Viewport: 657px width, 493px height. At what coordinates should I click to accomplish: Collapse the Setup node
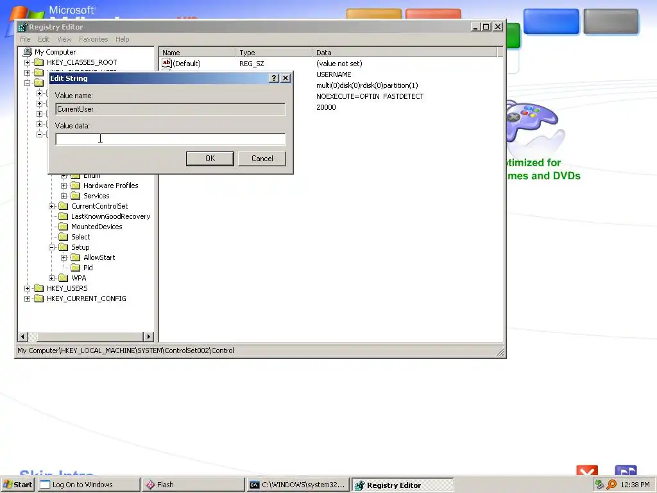coord(51,247)
